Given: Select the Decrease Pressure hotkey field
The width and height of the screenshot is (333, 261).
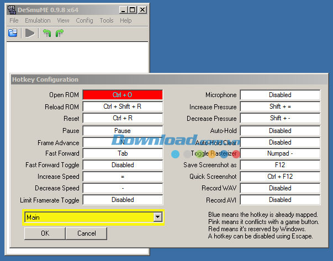Looking at the screenshot, I should [280, 118].
